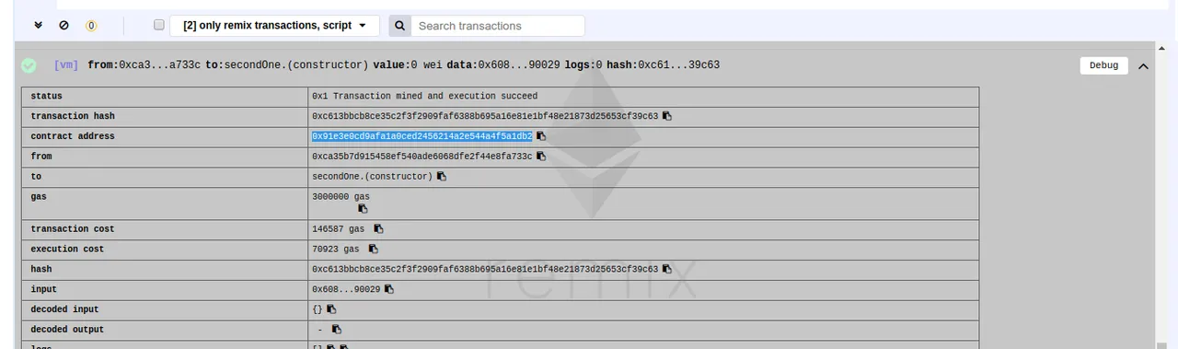
Task: Click the 146587 gas value text
Action: pos(339,228)
